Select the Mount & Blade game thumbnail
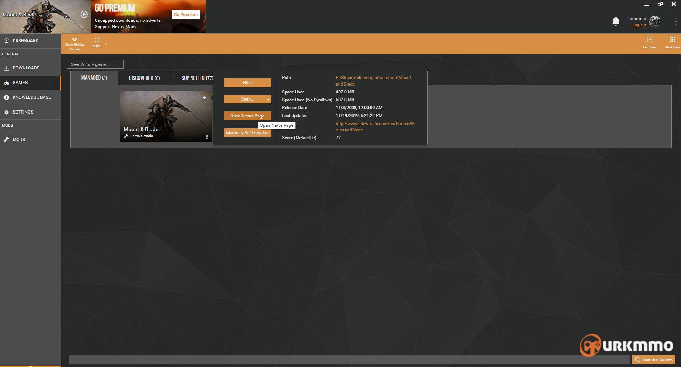Screen dimensions: 681x367 166,116
